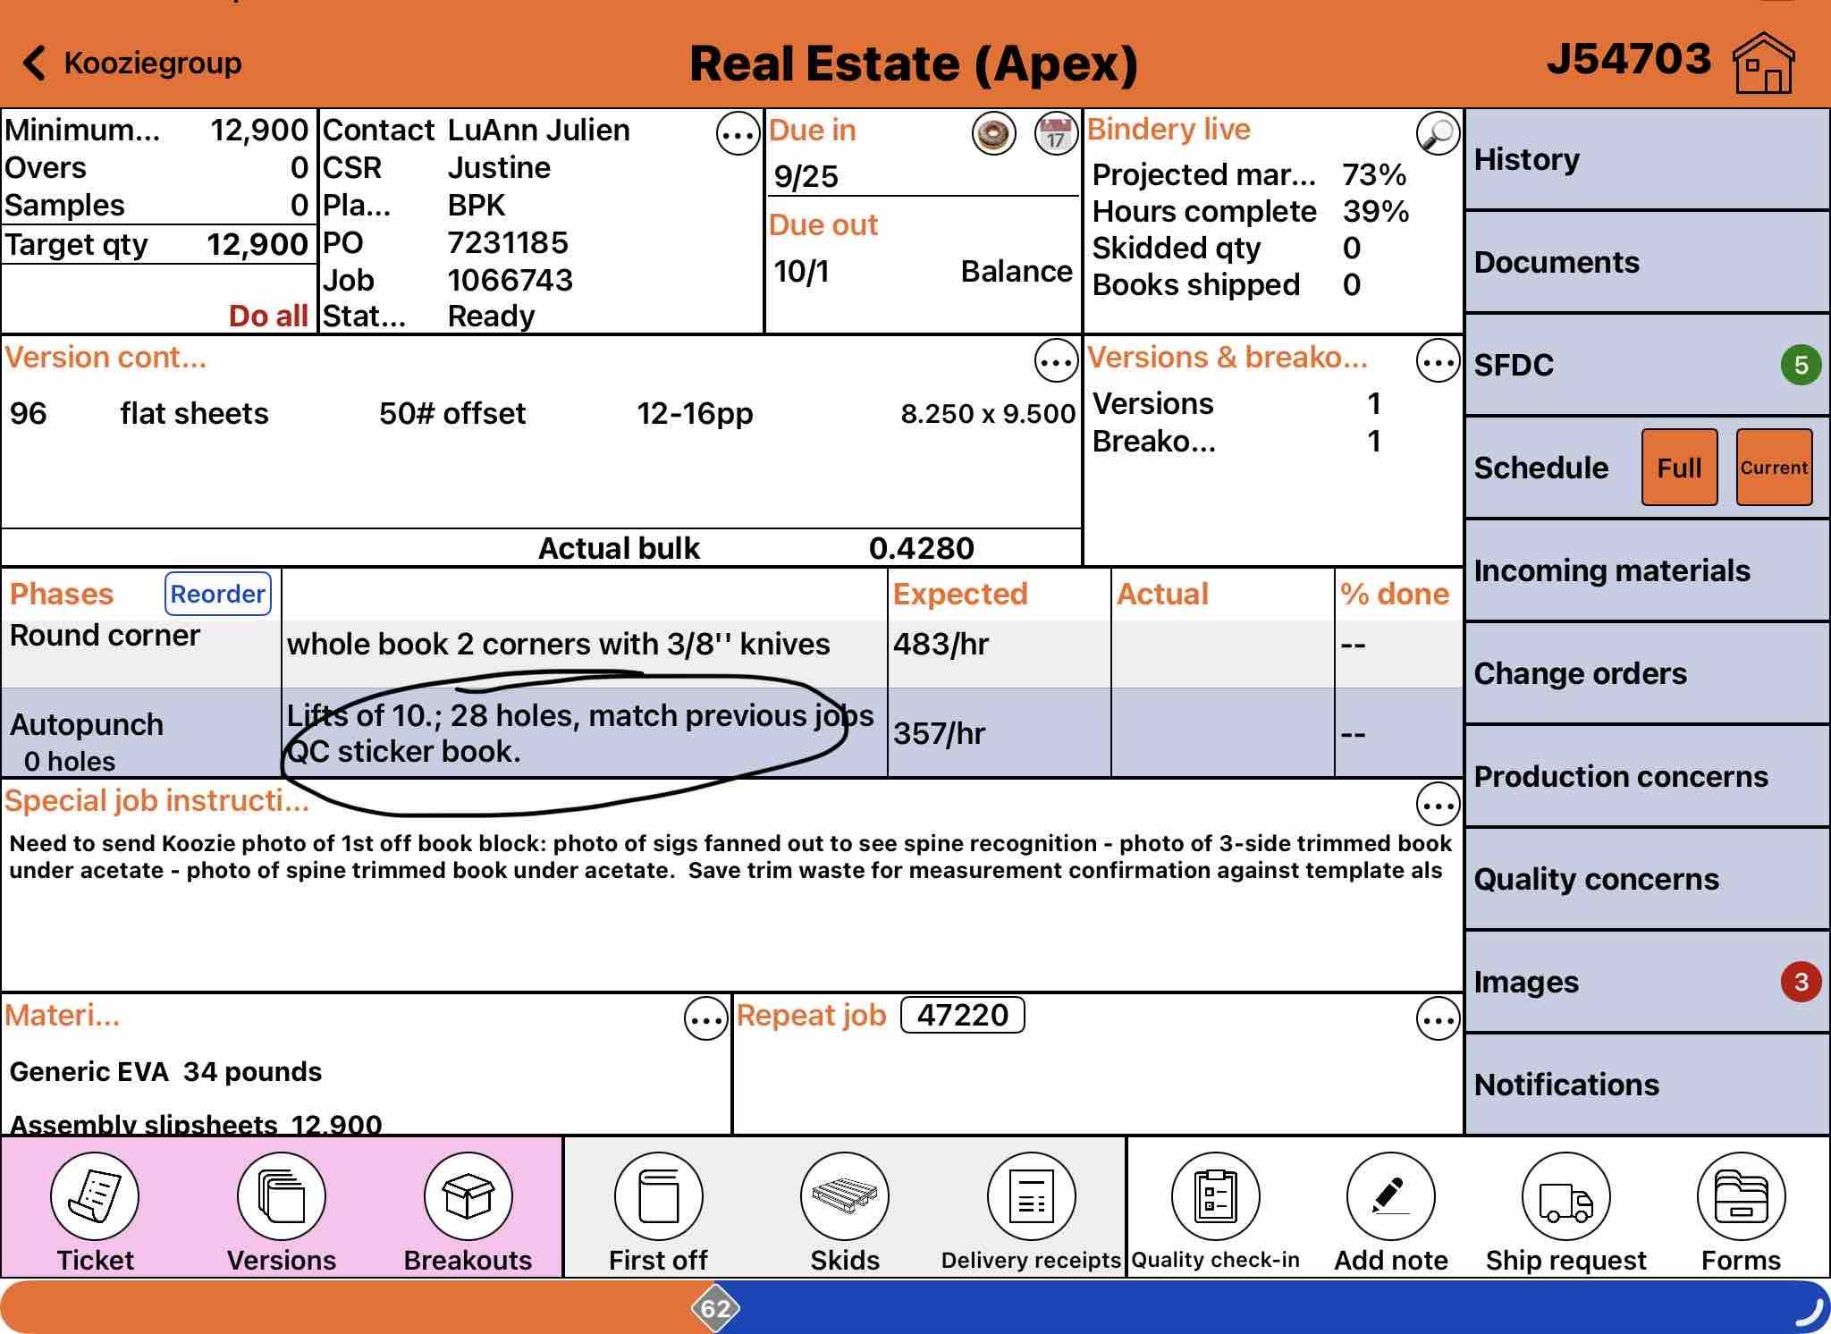Open the Breakouts box icon
1831x1334 pixels.
point(468,1196)
